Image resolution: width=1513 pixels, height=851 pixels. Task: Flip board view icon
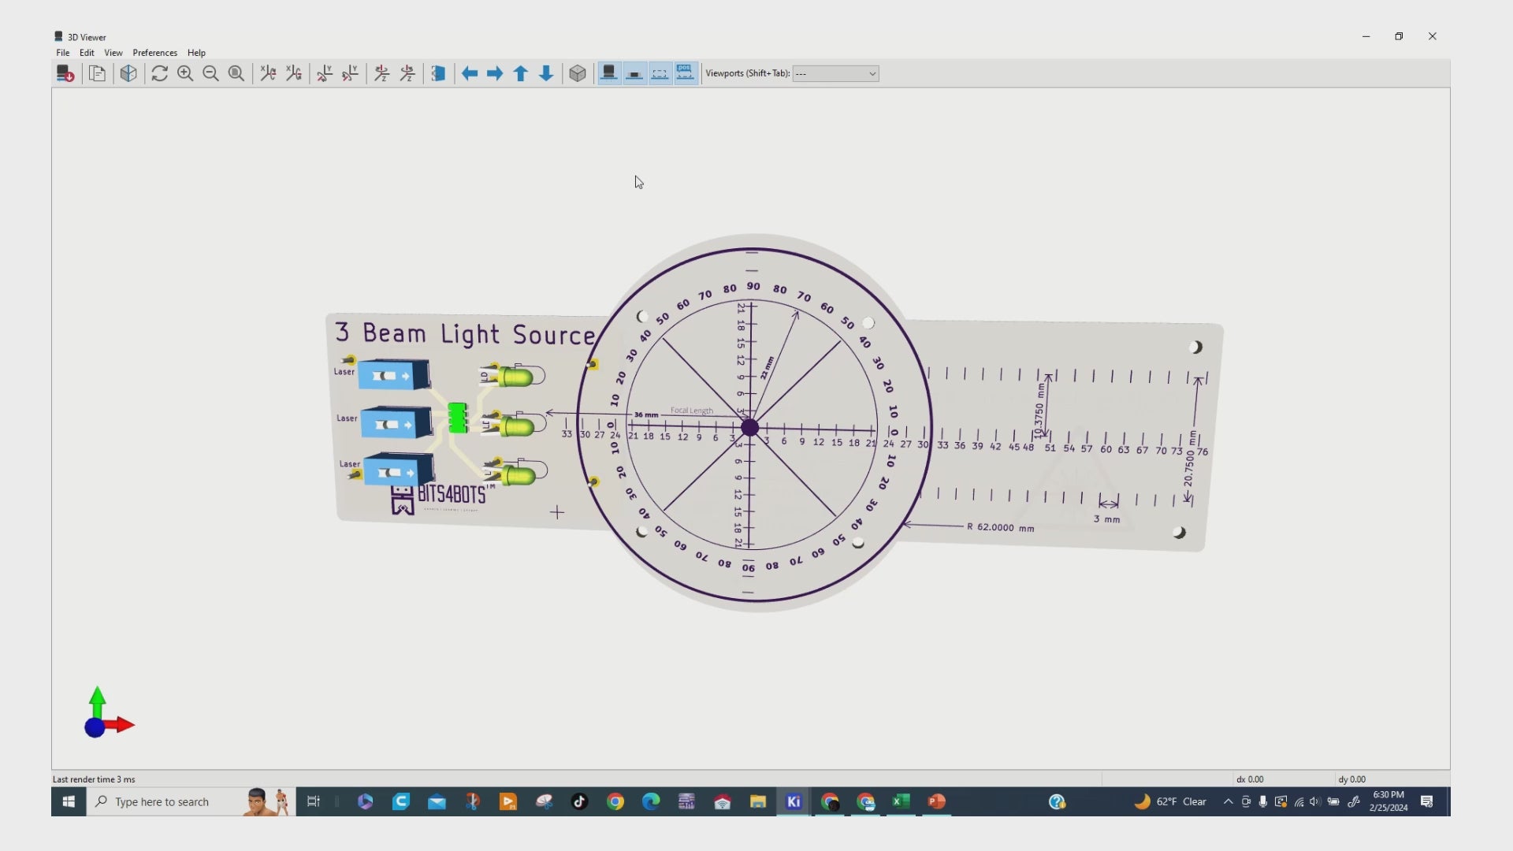[x=438, y=73]
